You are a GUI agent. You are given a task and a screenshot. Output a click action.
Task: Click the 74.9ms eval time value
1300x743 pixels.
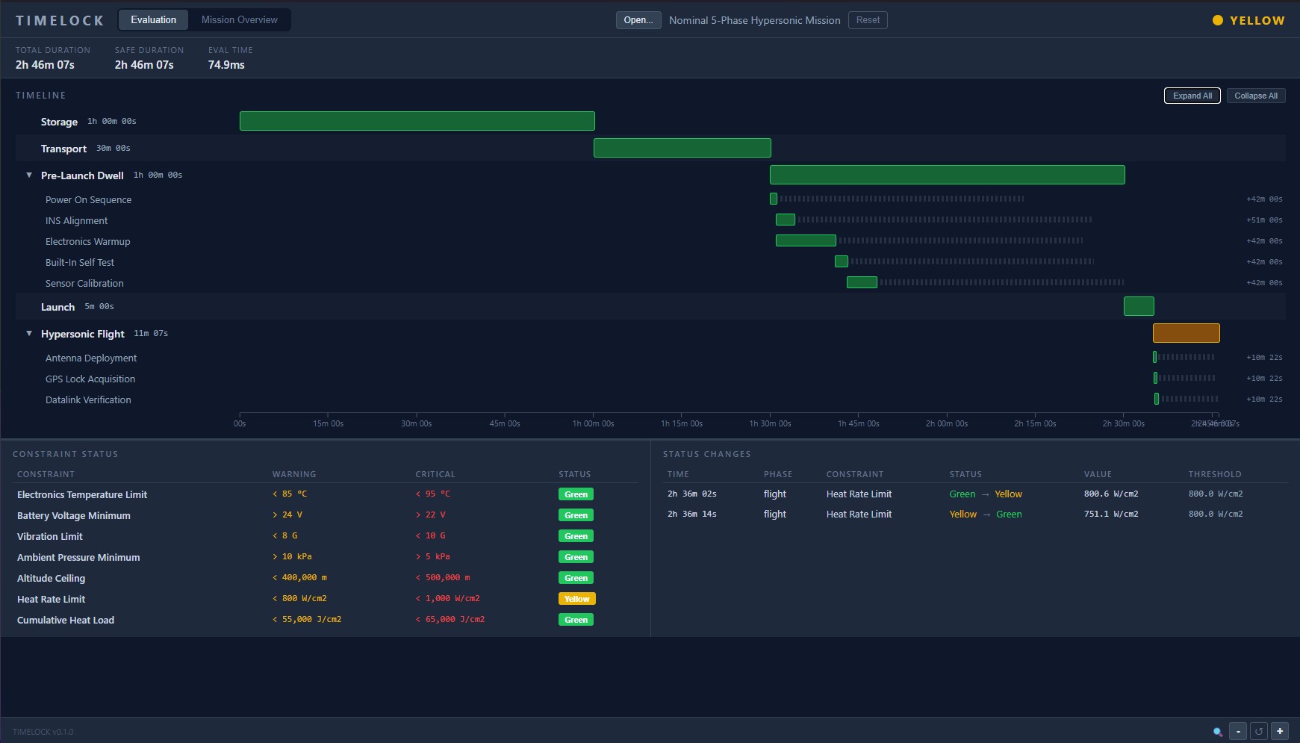pos(226,65)
